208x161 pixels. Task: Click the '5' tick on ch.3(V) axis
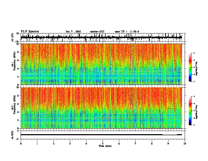click(18, 131)
